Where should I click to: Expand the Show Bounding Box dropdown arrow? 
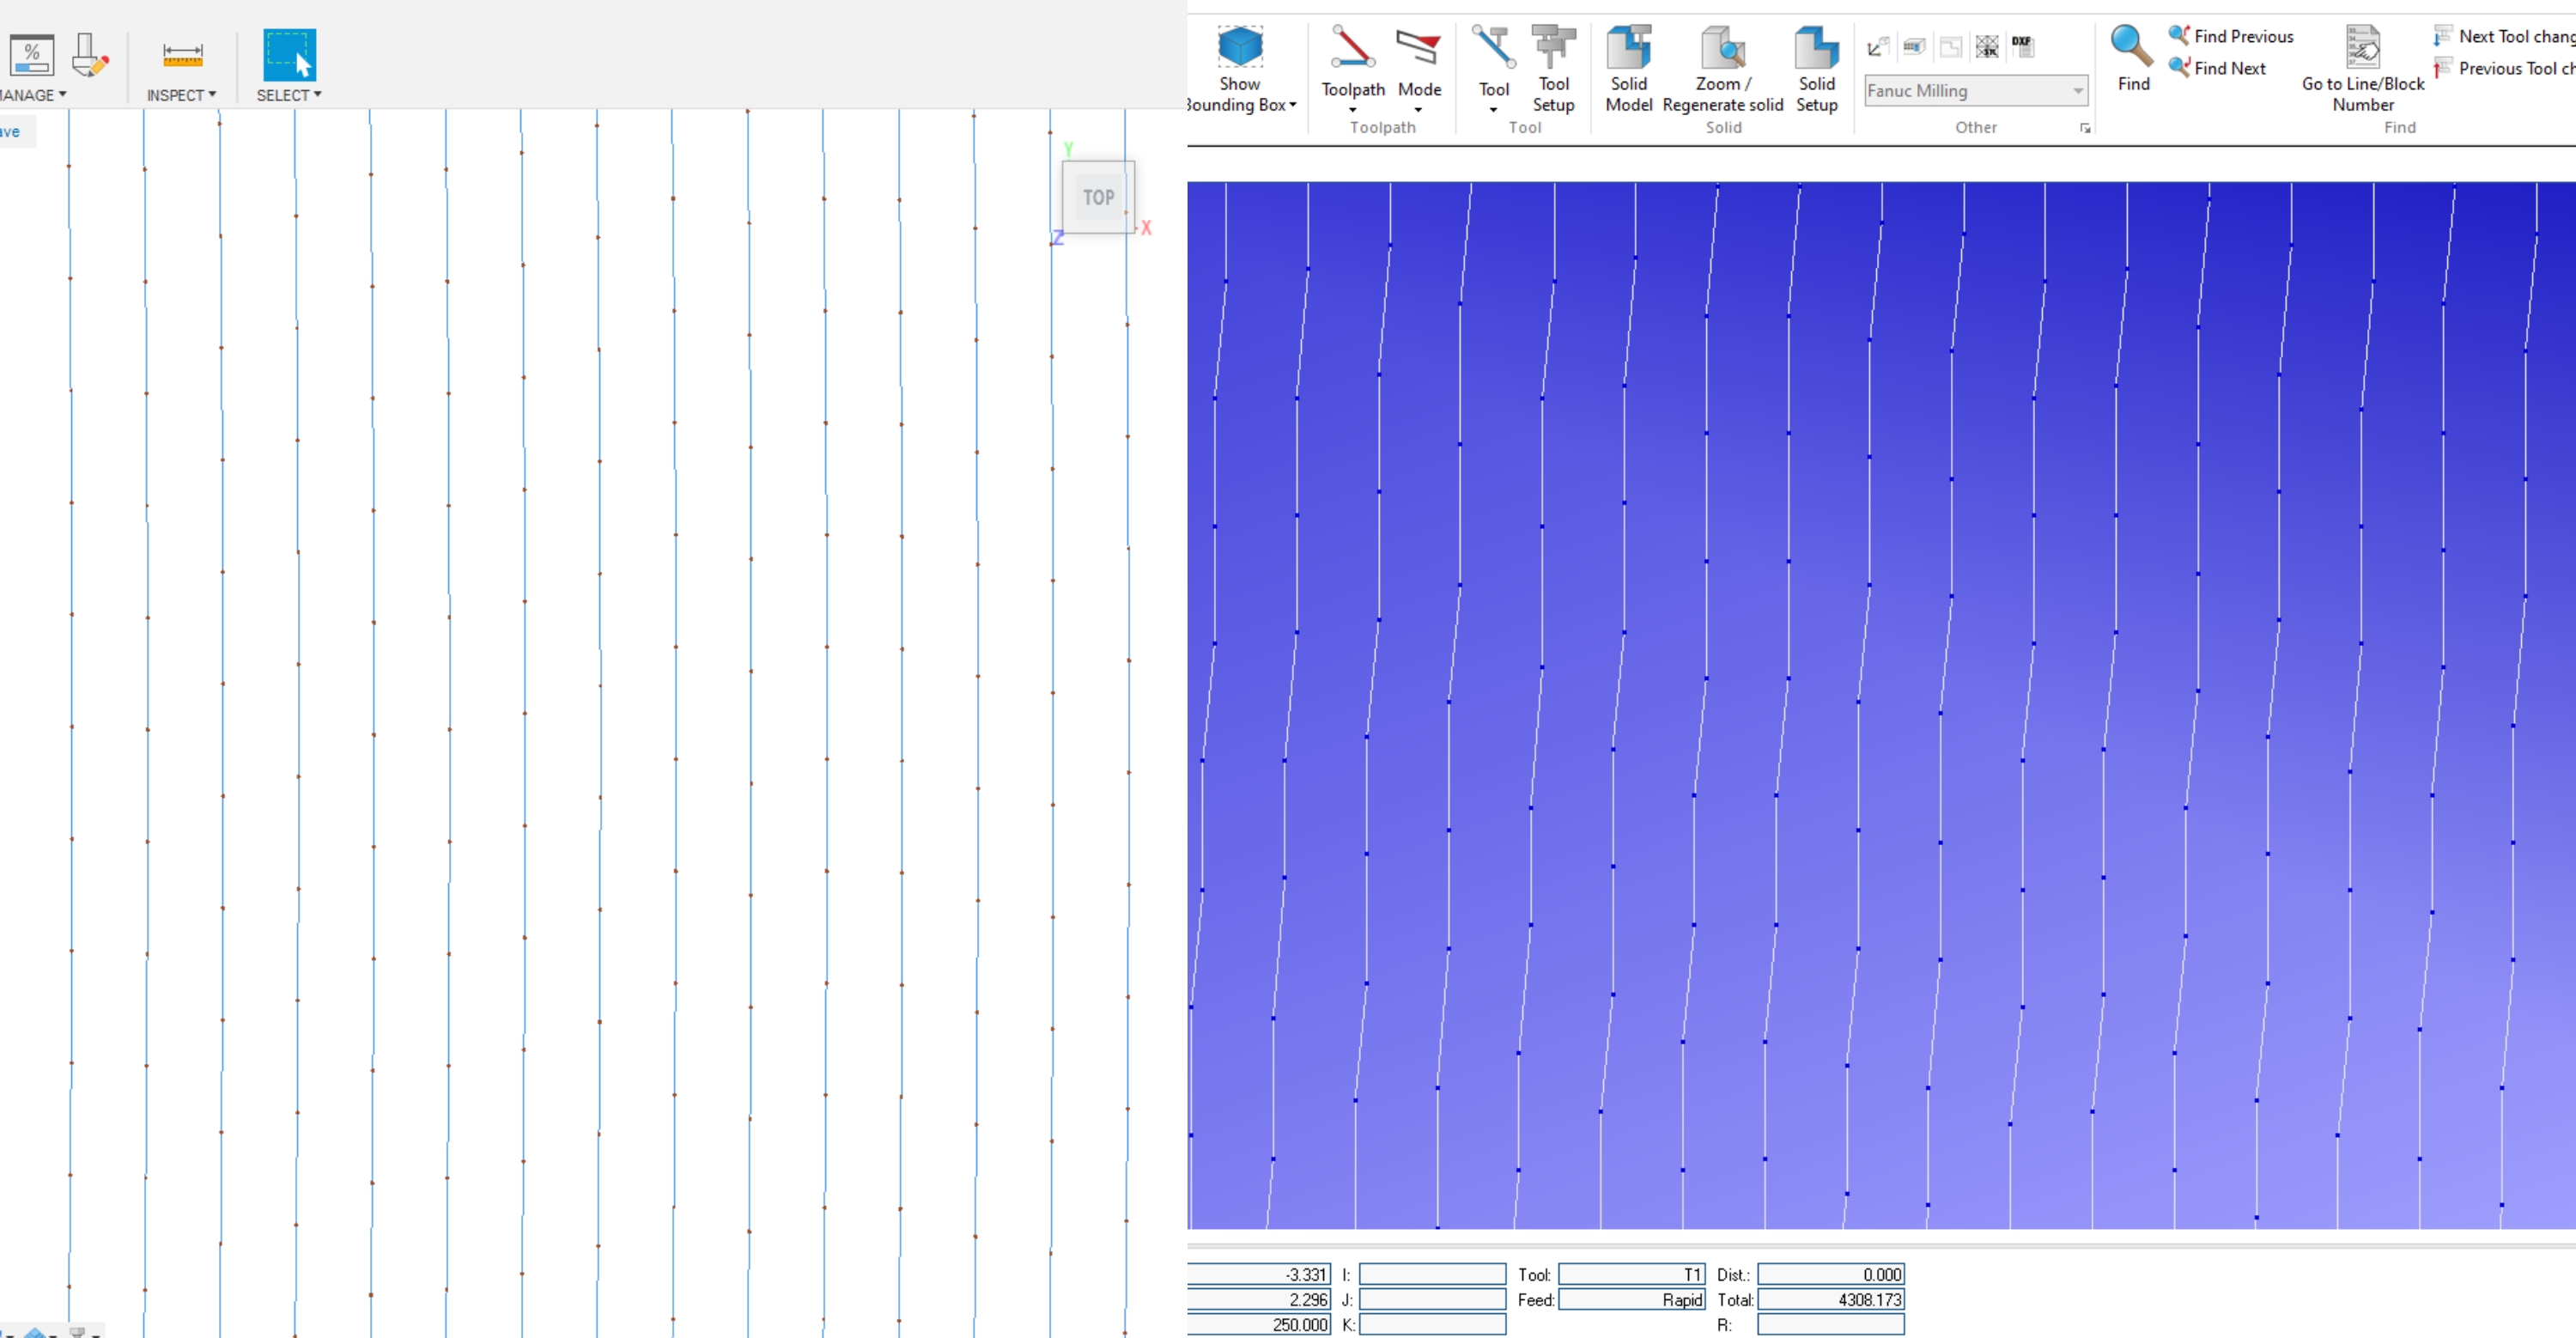(x=1292, y=105)
